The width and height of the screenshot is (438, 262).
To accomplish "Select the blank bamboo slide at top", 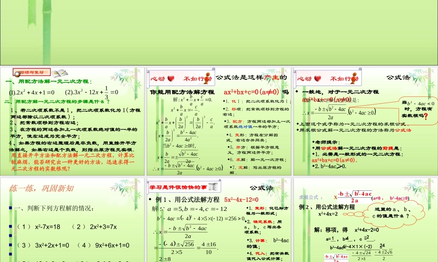I will pyautogui.click(x=219, y=33).
